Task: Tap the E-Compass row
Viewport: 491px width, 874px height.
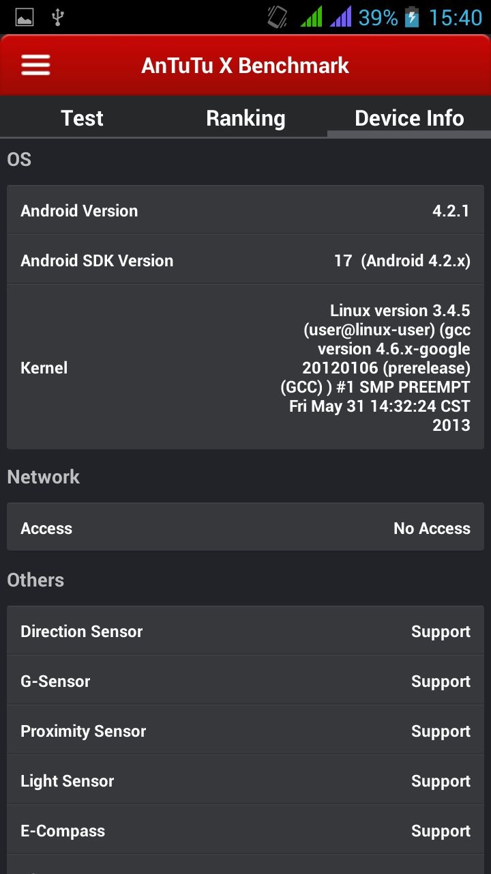Action: click(x=245, y=830)
